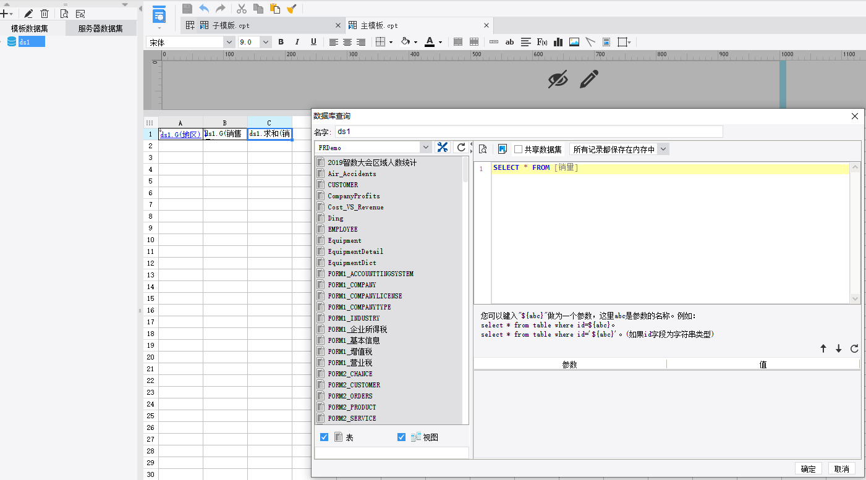The image size is (866, 480).
Task: Click the 确定 button
Action: [808, 469]
